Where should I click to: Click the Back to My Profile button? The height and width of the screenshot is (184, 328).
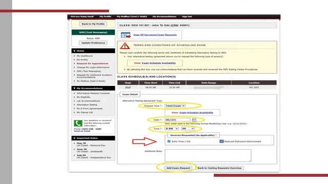click(x=93, y=24)
